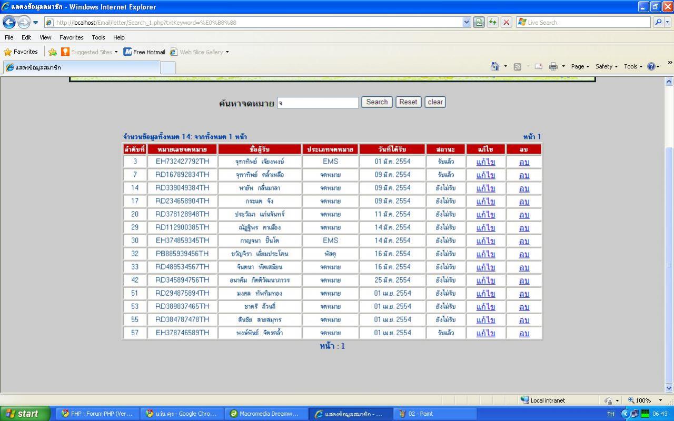Click the Print icon
Image resolution: width=674 pixels, height=421 pixels.
click(x=553, y=66)
